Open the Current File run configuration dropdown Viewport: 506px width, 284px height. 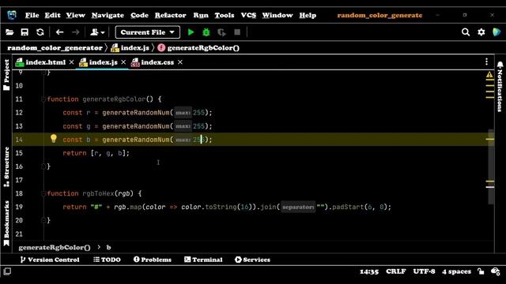[x=148, y=32]
